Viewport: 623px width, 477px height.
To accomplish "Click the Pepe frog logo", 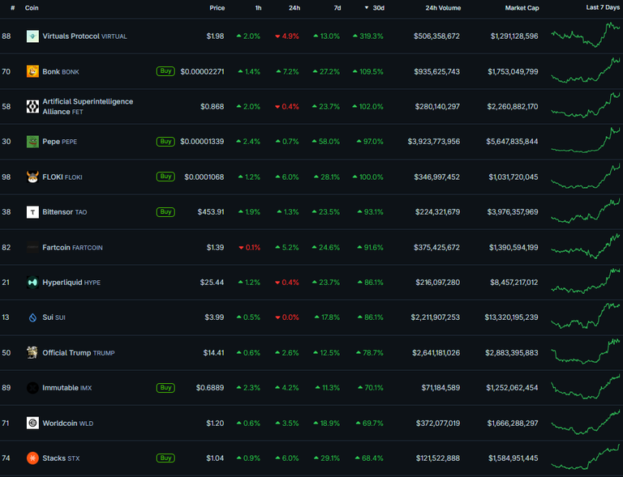I will point(32,142).
